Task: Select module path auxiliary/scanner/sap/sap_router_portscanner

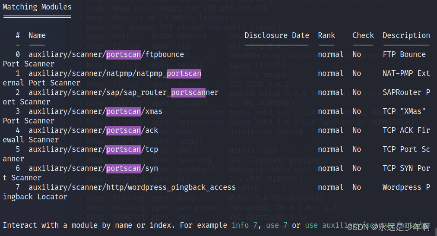Action: click(123, 92)
